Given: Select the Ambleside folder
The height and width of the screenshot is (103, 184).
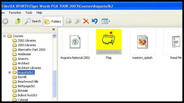Looking at the screenshot, I should click(24, 54).
